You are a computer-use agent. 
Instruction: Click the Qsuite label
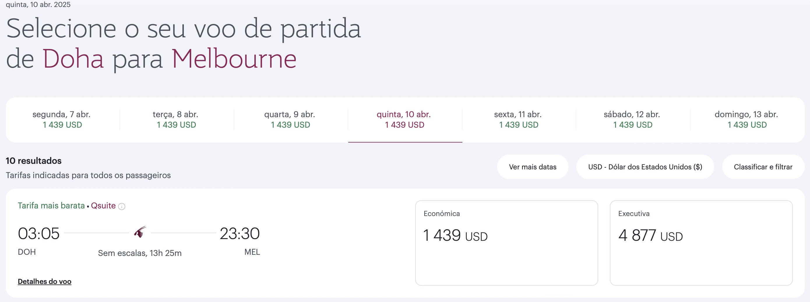click(x=103, y=206)
